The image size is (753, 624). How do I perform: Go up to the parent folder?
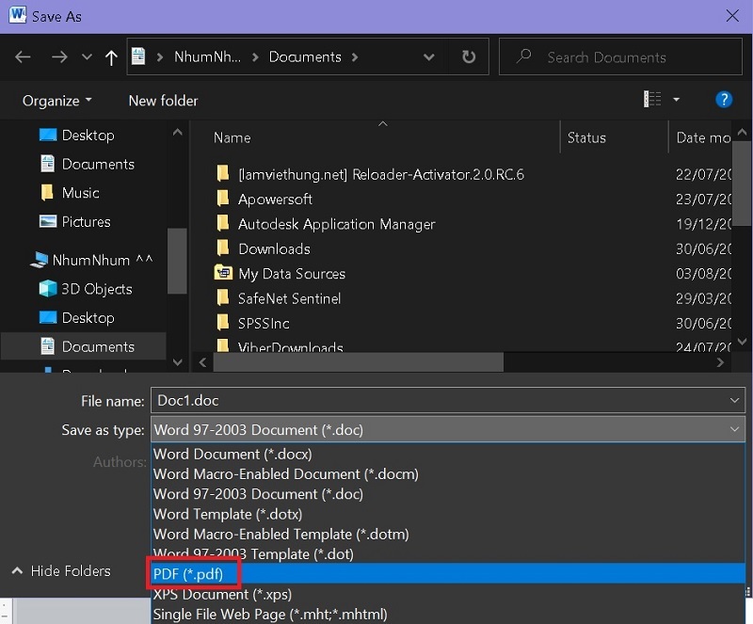click(110, 56)
